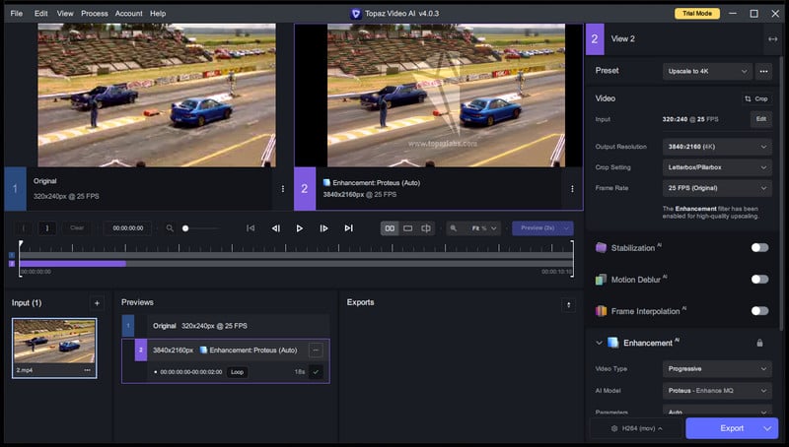Add a new input video

[x=97, y=303]
